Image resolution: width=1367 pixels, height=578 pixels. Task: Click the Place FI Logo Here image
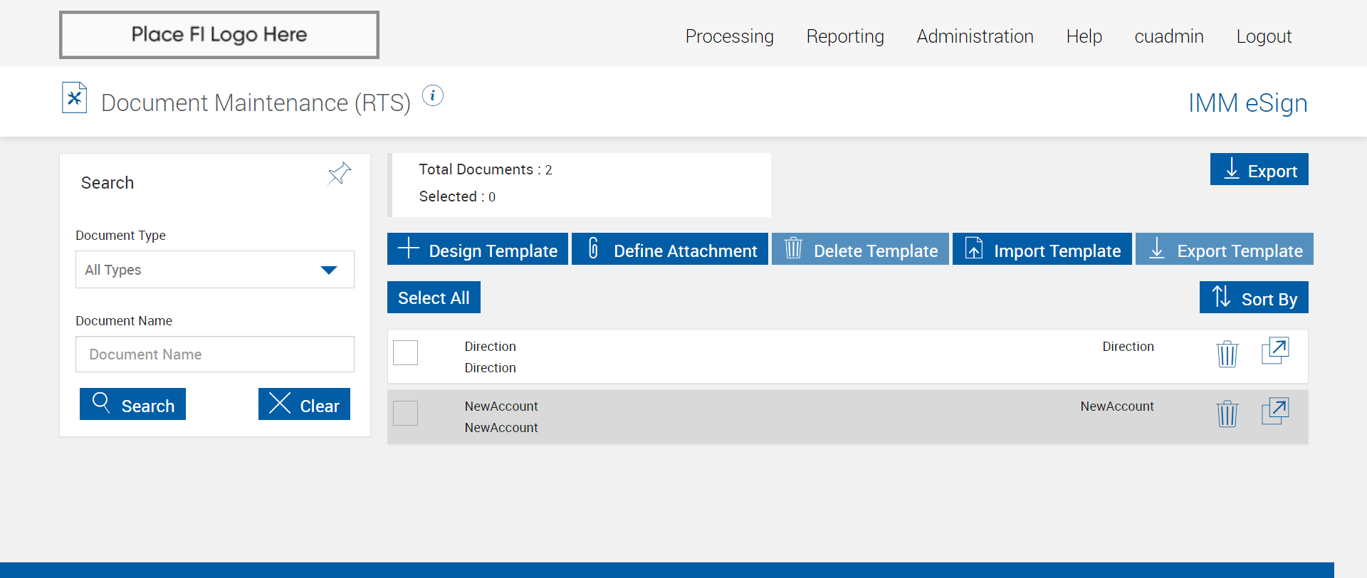(x=219, y=35)
